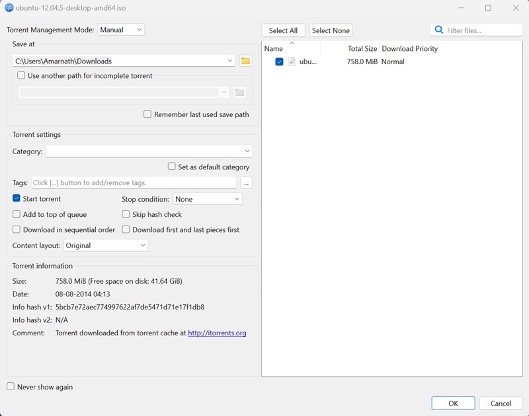529x416 pixels.
Task: Click the Download Priority column header
Action: [x=409, y=48]
